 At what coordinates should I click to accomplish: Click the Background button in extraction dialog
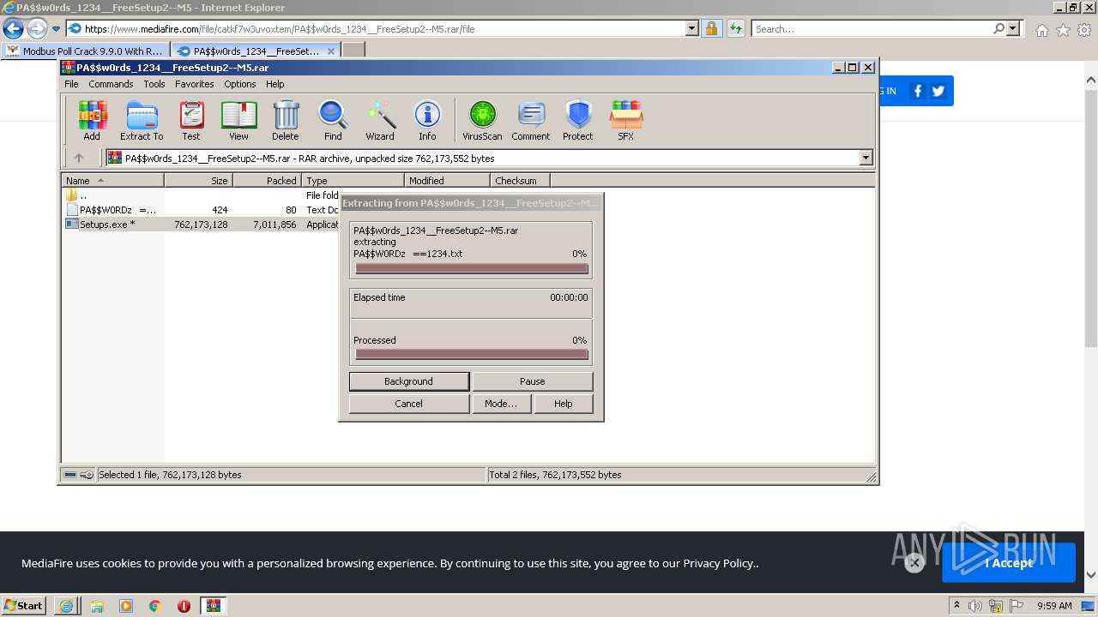tap(409, 381)
